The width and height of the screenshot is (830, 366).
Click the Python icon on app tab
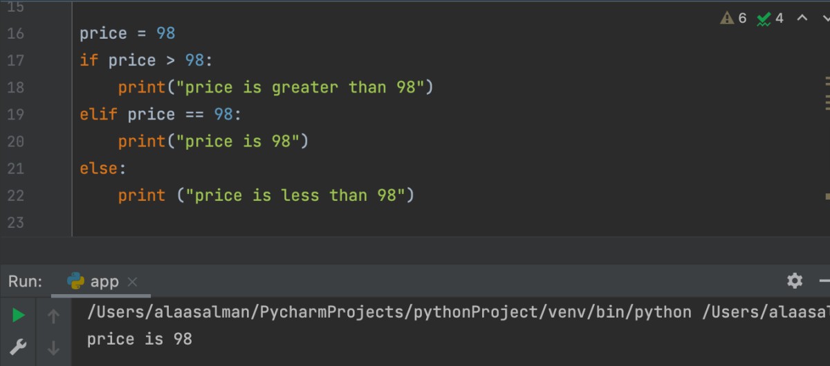click(x=75, y=282)
